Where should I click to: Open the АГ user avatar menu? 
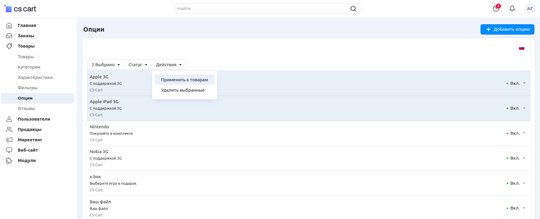tap(530, 9)
